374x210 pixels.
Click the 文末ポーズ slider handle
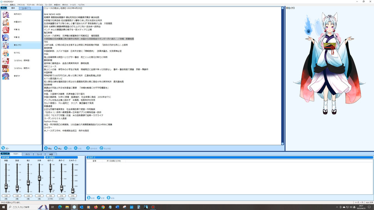click(x=72, y=190)
